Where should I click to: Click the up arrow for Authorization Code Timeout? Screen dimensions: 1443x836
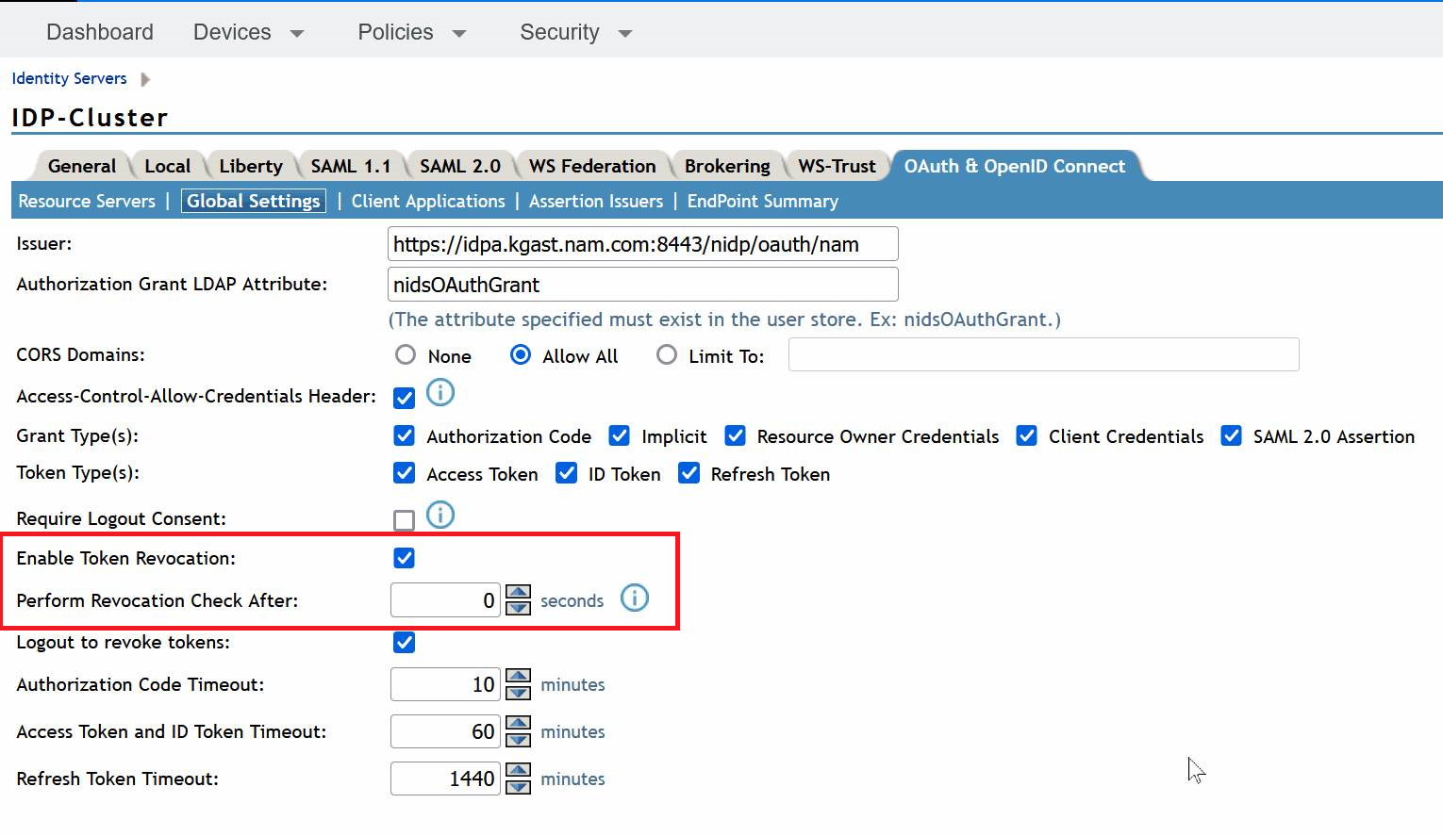[x=517, y=677]
